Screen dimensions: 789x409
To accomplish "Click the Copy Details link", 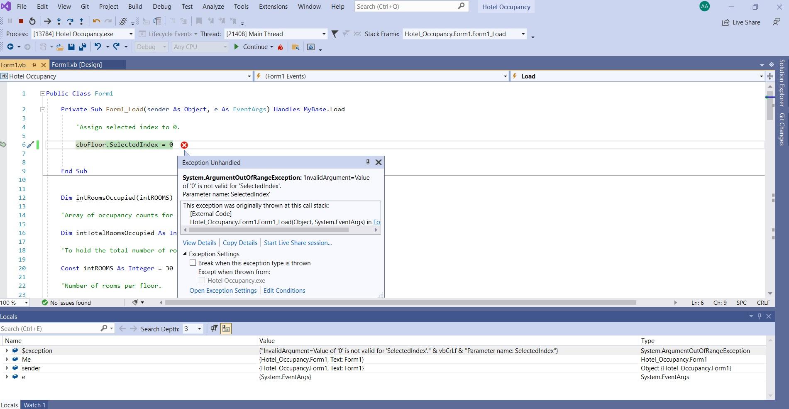I will [240, 242].
